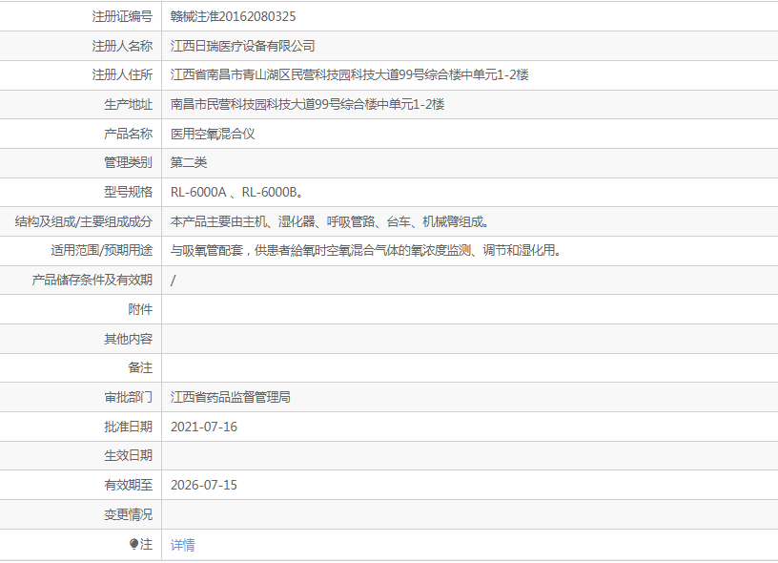Click the 注册证编号 label
This screenshot has width=778, height=563.
[122, 16]
